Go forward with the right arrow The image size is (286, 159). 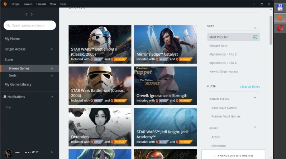click(32, 14)
